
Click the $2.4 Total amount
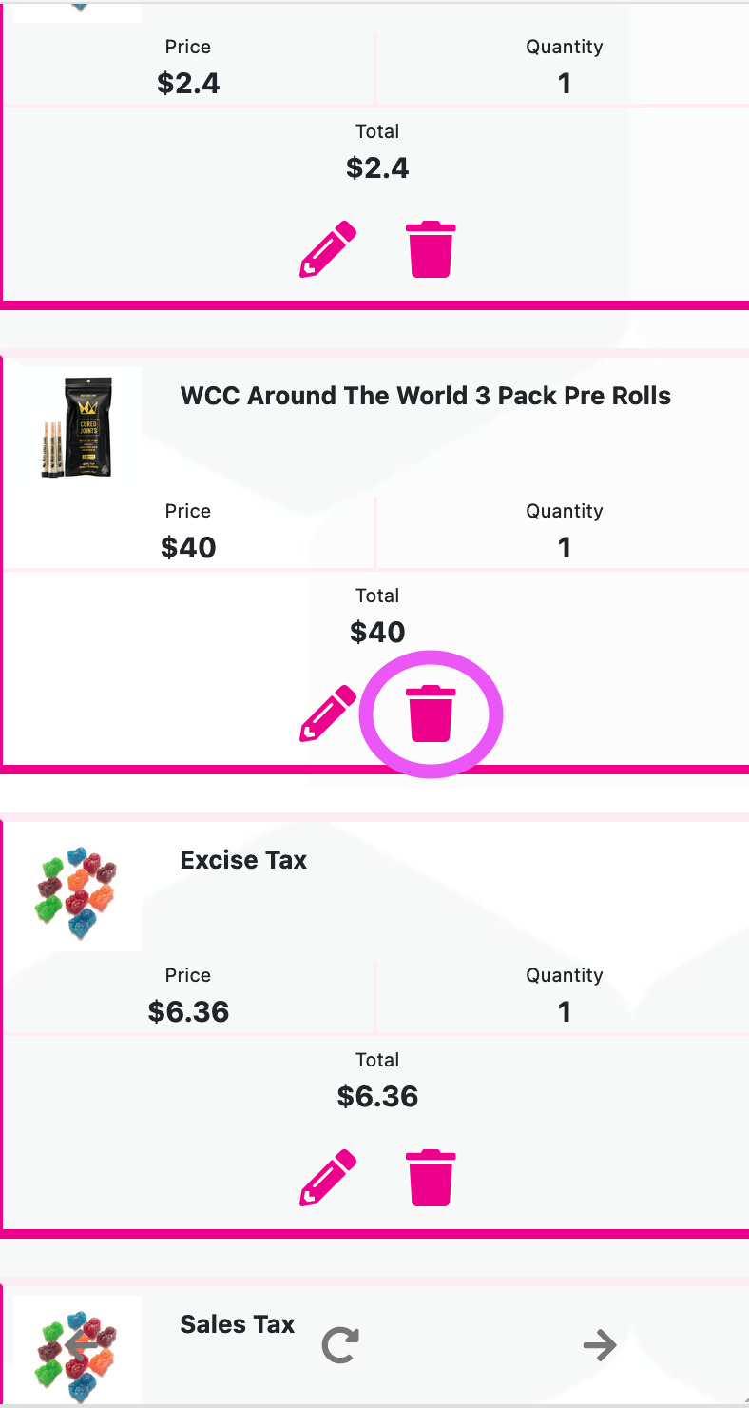coord(377,167)
